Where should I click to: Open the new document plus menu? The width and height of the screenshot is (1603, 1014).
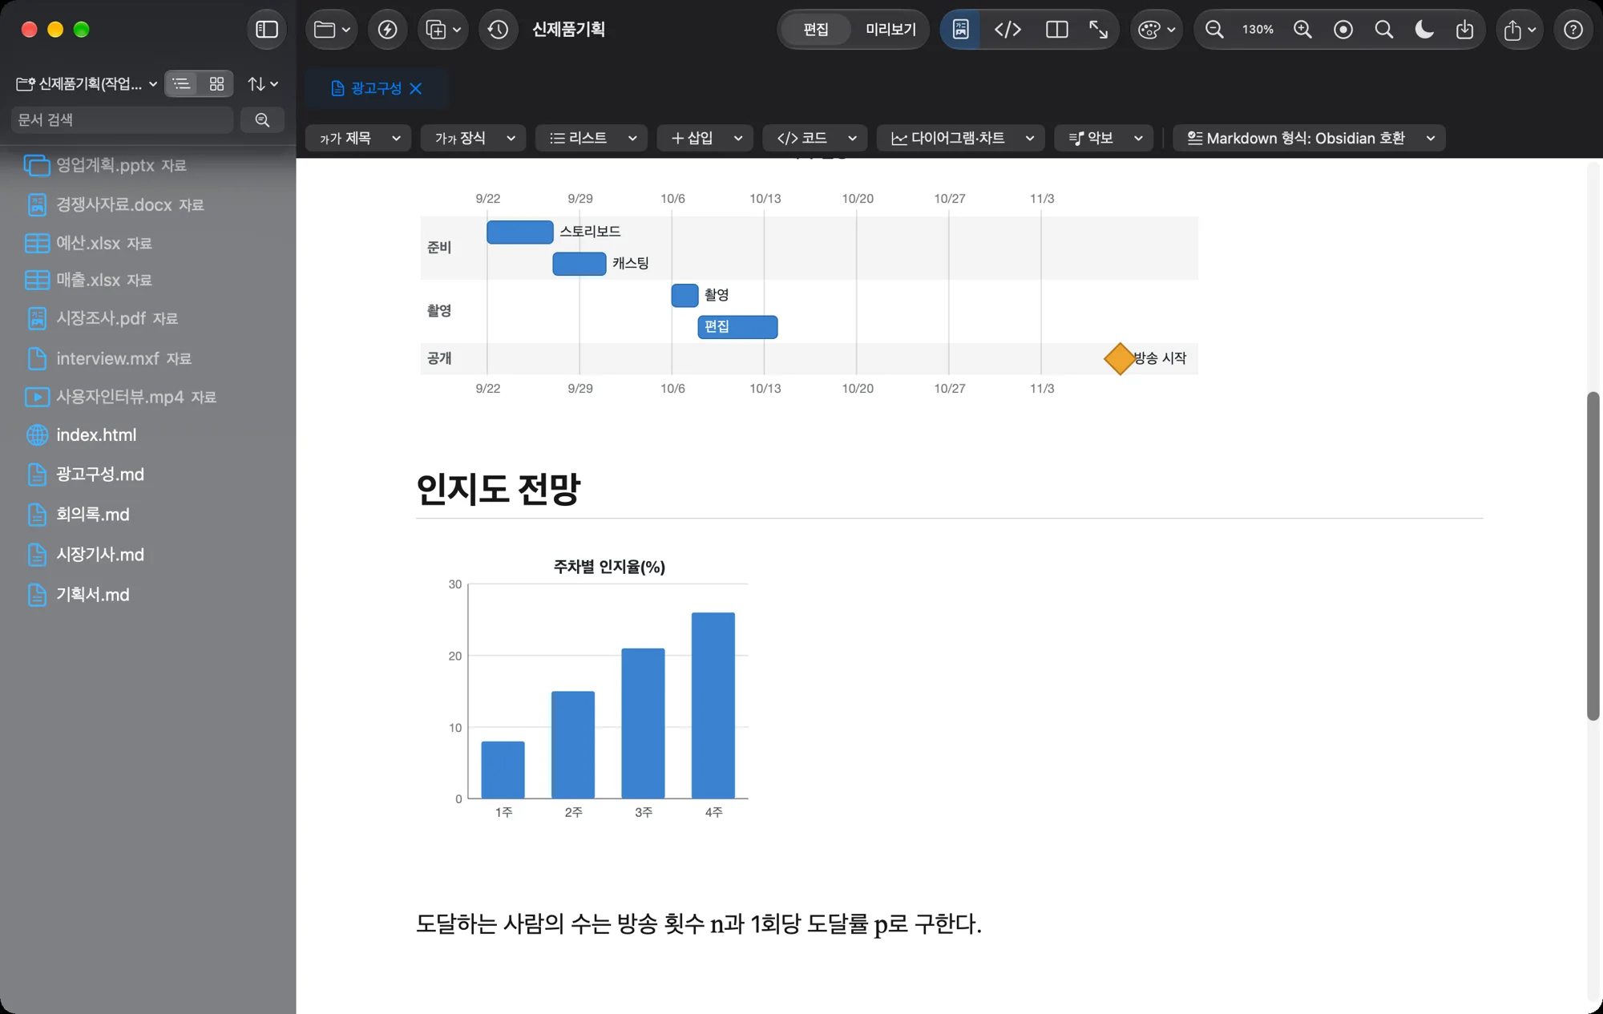(x=442, y=30)
